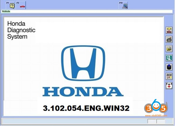Viewport: 175px width, 126px height.
Task: Open the saved files folder icon
Action: tap(169, 49)
